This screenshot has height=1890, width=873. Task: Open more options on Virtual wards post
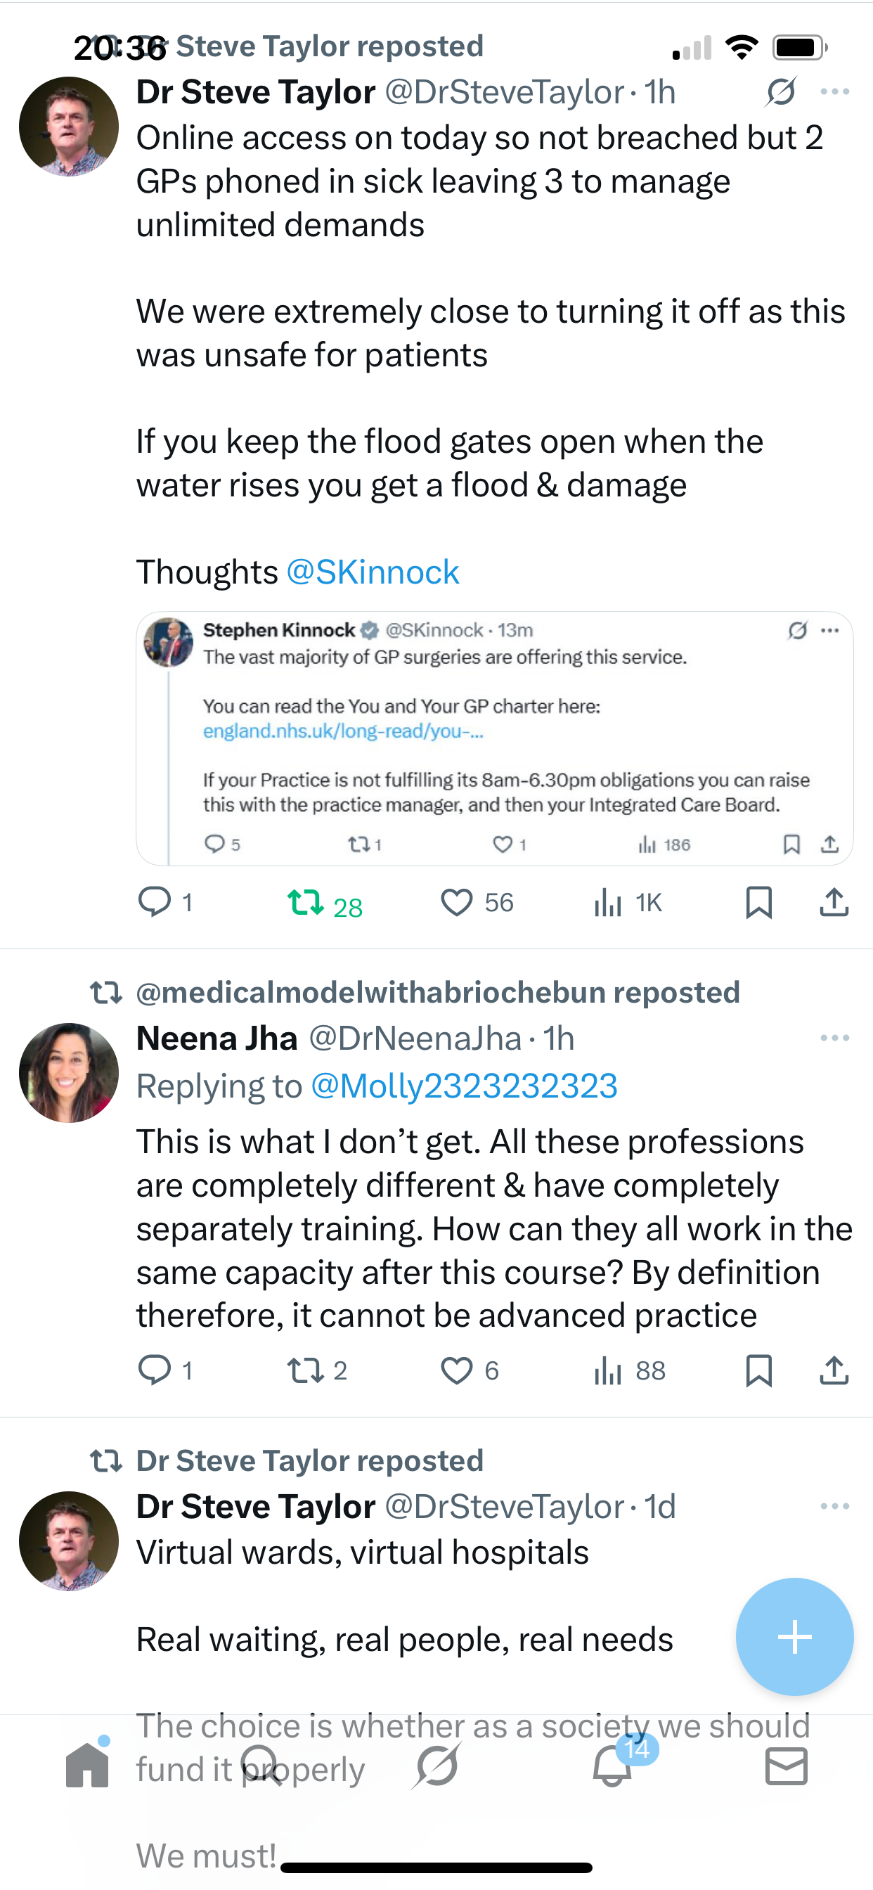click(x=835, y=1506)
